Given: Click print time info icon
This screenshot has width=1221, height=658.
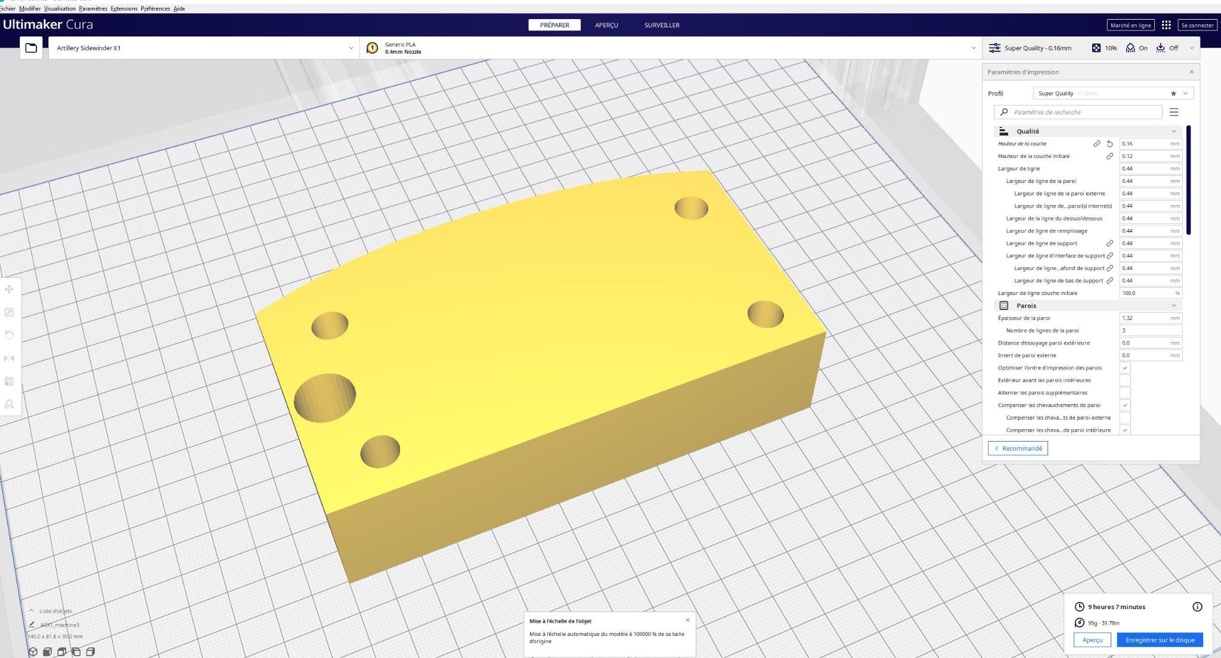Looking at the screenshot, I should click(1197, 607).
